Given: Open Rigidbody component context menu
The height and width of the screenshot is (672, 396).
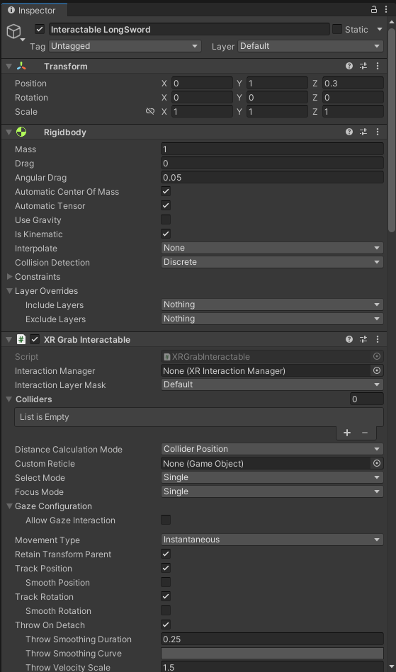Looking at the screenshot, I should tap(378, 132).
